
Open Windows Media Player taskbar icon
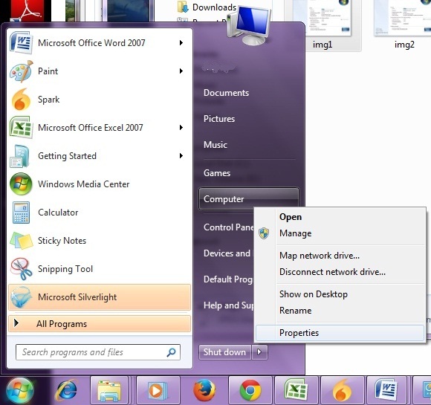[x=157, y=390]
